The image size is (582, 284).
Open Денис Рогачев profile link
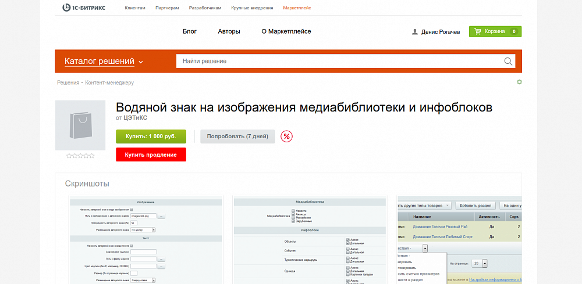(x=441, y=32)
